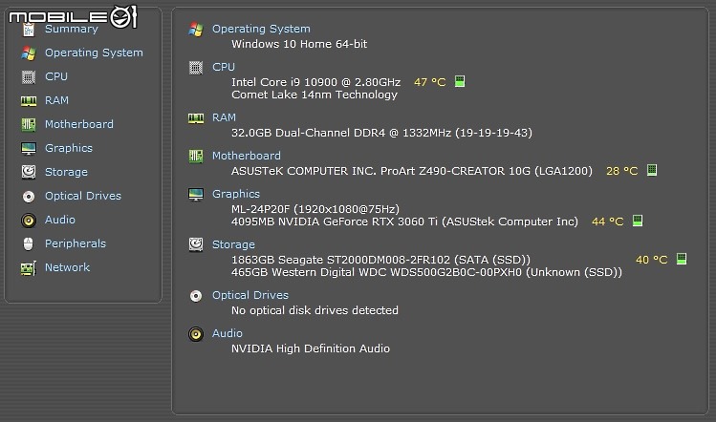Screen dimensions: 716x422
Task: Click the Network card icon in sidebar
Action: tap(29, 267)
